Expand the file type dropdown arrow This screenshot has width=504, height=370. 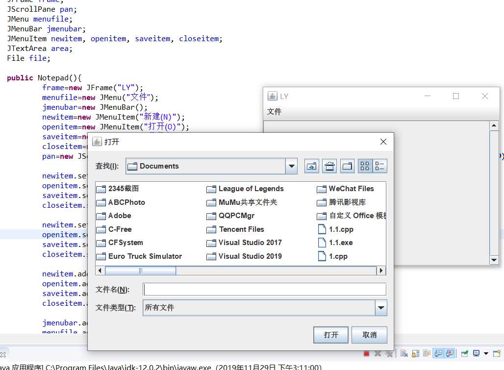pyautogui.click(x=381, y=308)
